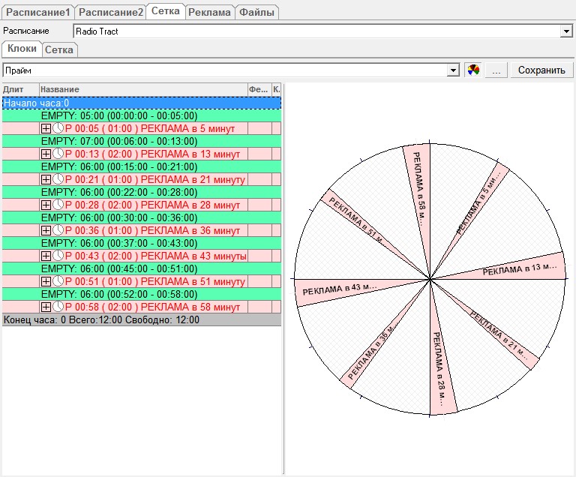576x477 pixels.
Task: Click clock icon in РЕКЛАМА в 43 минуты row
Action: pyautogui.click(x=58, y=256)
